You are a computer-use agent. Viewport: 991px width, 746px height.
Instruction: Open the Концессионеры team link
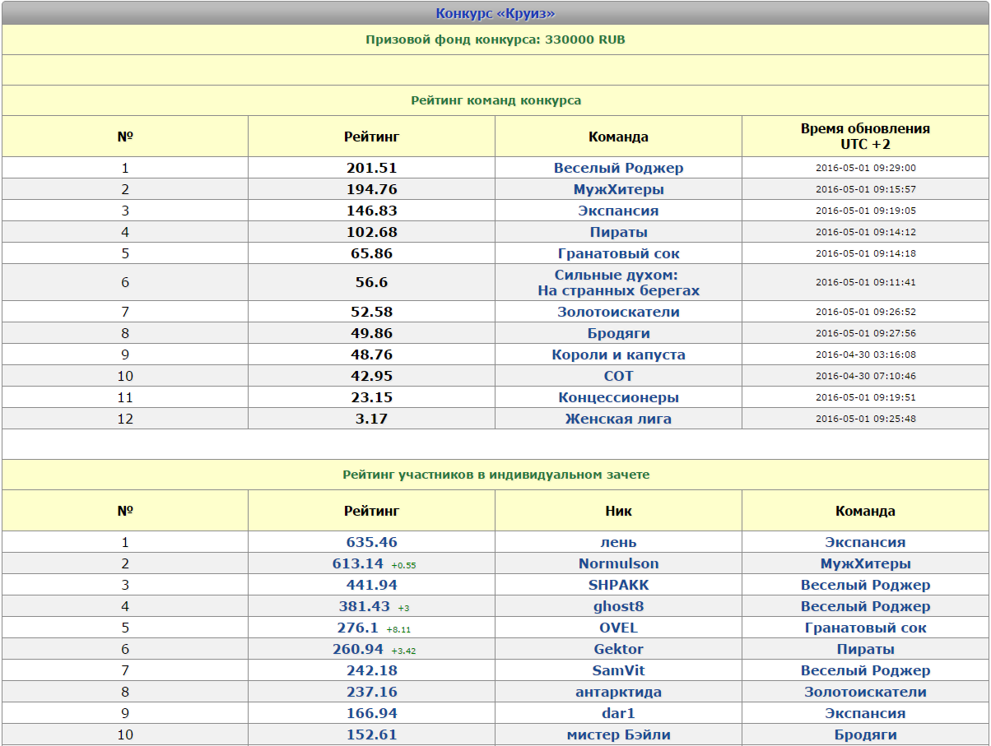618,397
